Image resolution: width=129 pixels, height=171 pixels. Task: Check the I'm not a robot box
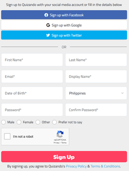7,136
